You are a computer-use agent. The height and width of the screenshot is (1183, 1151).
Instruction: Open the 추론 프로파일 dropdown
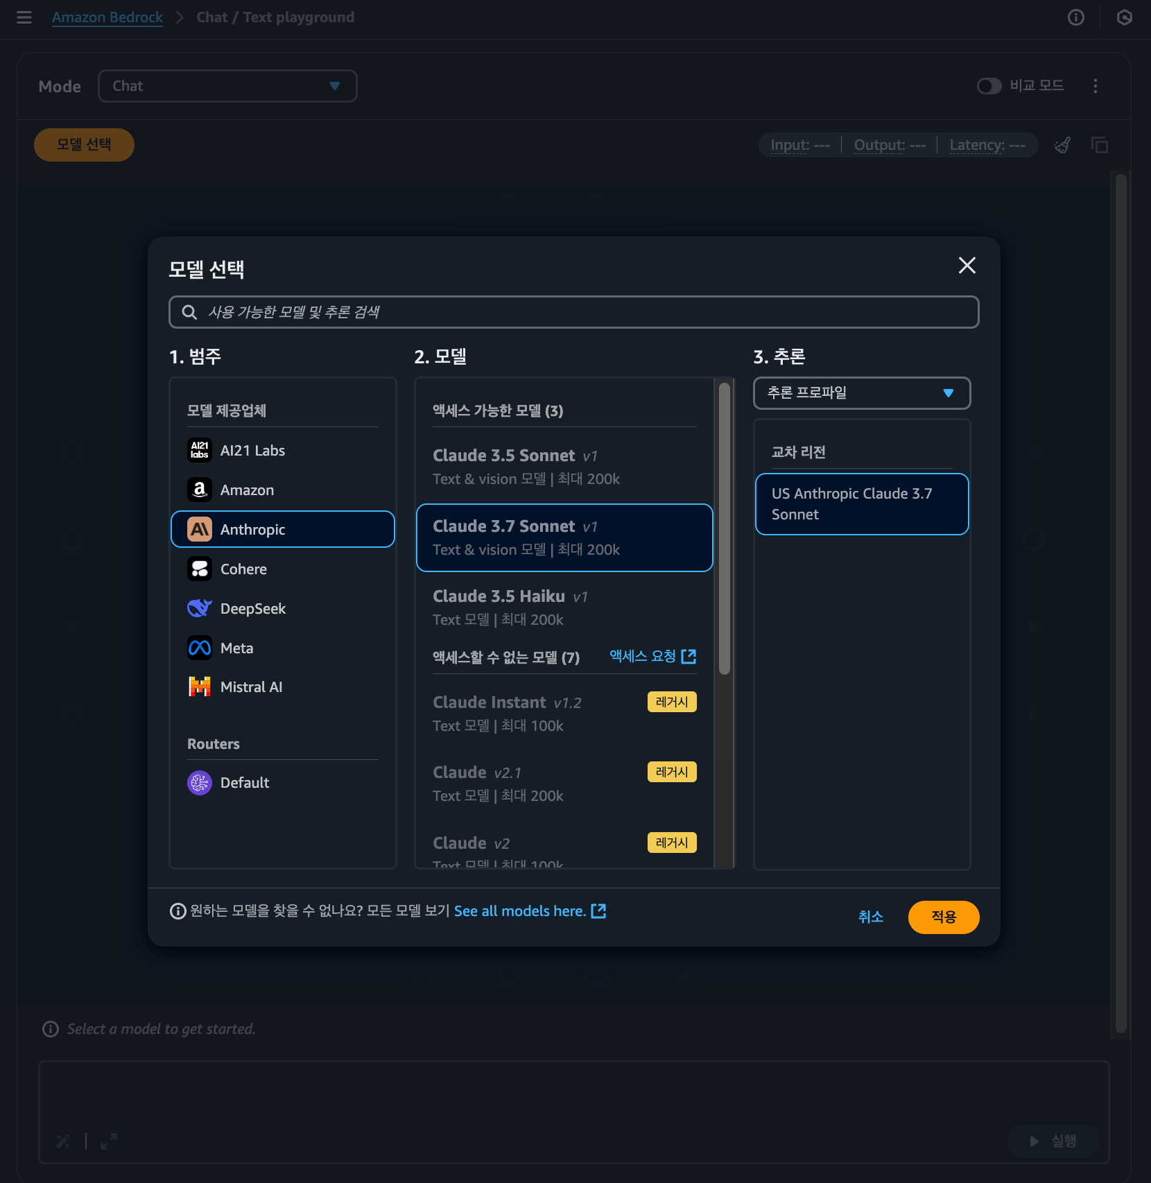tap(862, 393)
